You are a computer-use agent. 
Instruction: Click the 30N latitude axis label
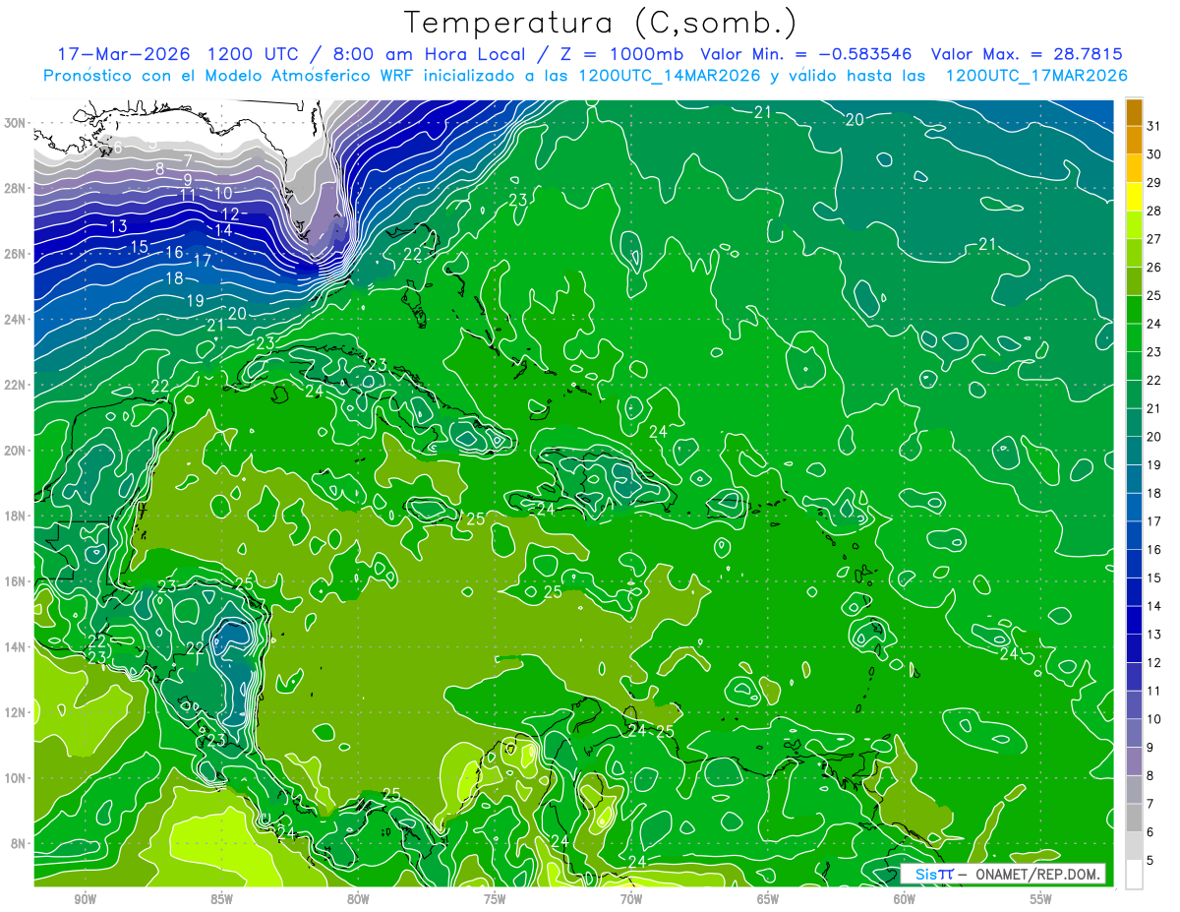pos(17,123)
